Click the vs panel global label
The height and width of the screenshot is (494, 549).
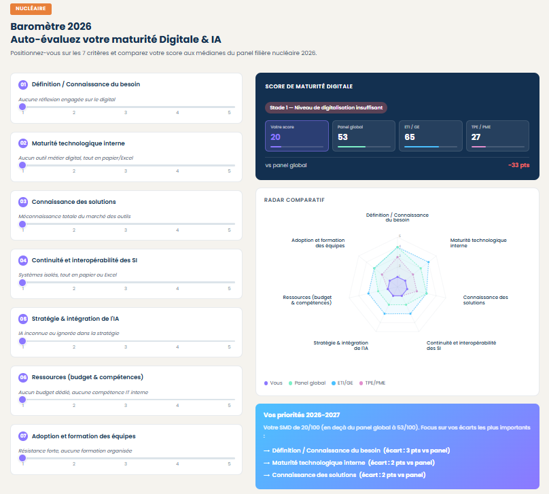click(x=285, y=165)
